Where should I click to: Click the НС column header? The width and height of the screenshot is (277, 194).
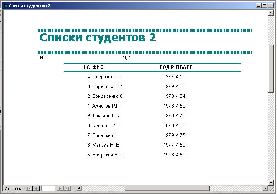pos(87,67)
